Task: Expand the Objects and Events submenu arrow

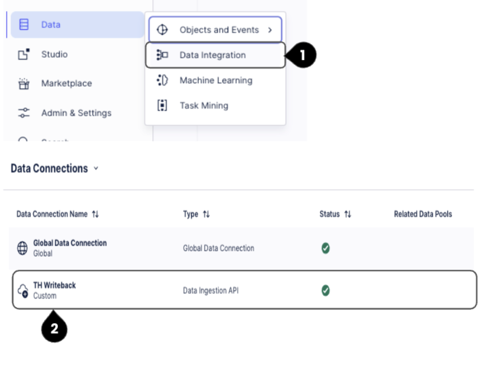Action: coord(270,30)
